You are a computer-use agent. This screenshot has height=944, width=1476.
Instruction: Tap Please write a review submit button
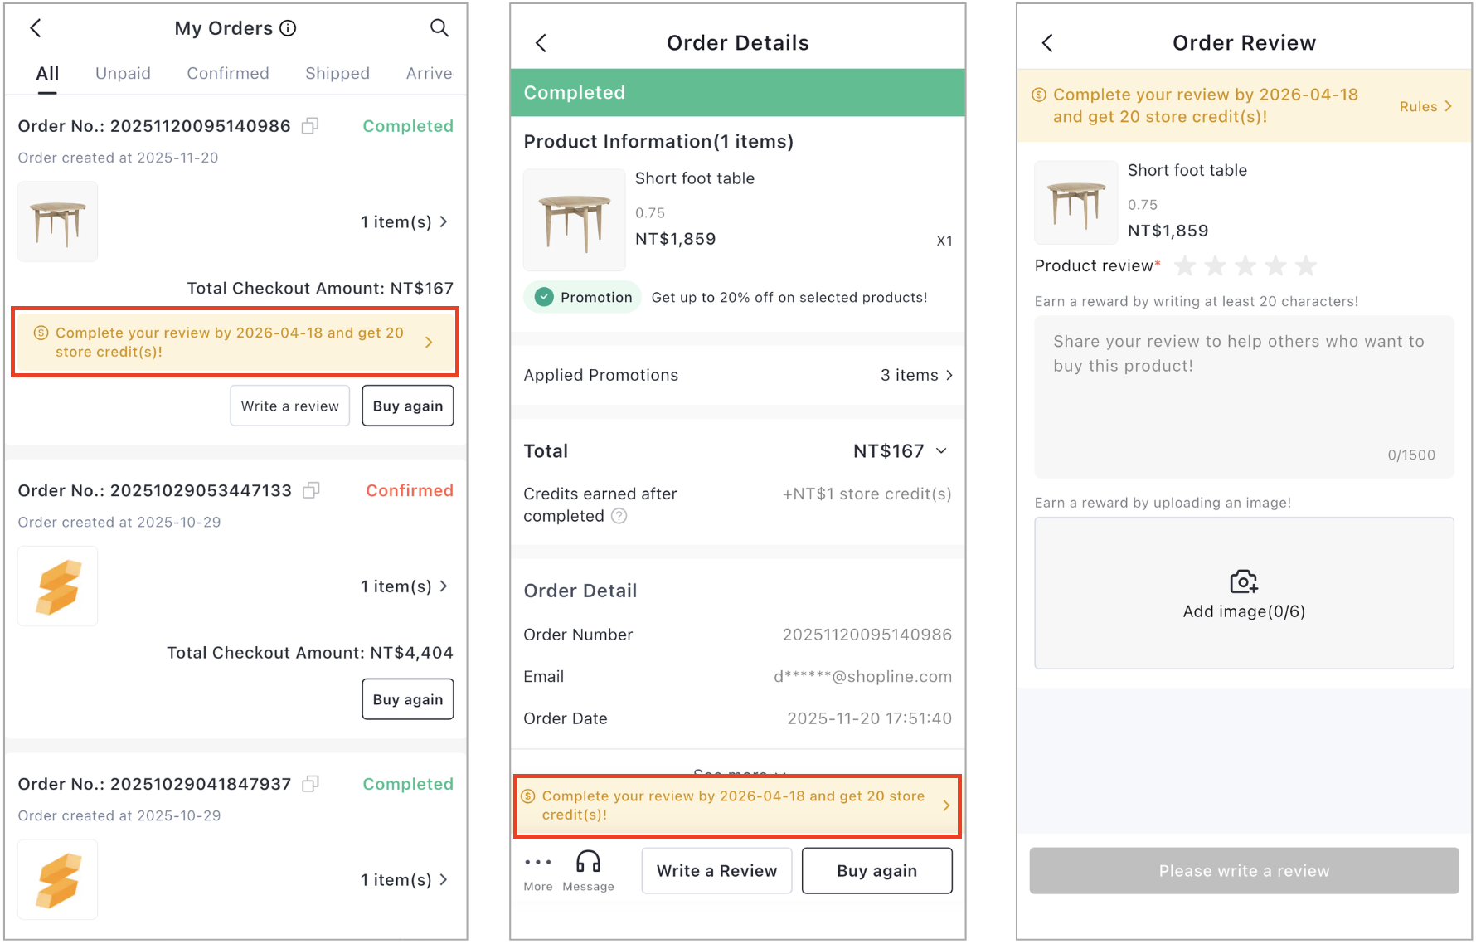tap(1244, 871)
